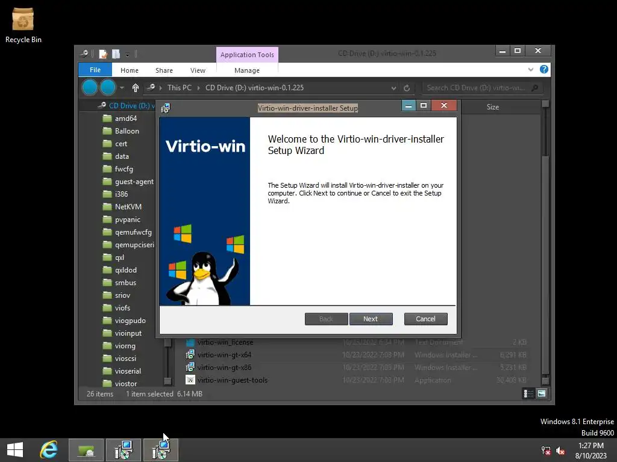This screenshot has height=462, width=617.
Task: Select the pvpanic folder in tree
Action: (121, 220)
